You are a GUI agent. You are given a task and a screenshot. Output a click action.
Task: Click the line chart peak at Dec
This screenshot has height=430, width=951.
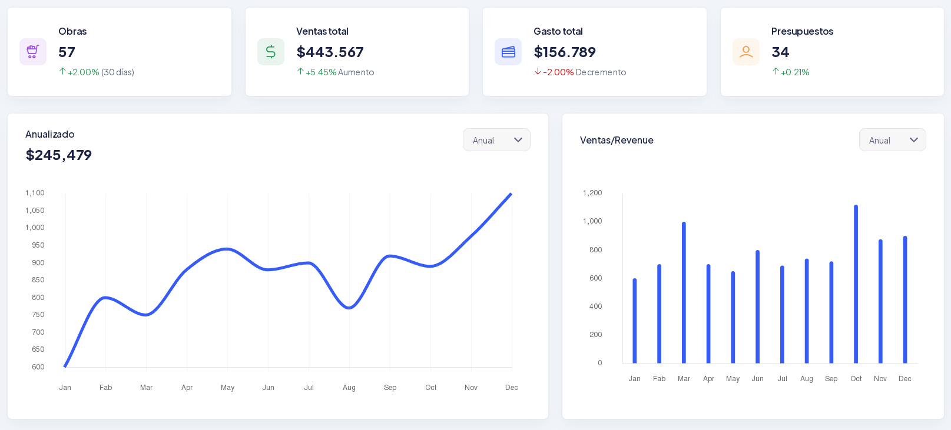pos(511,194)
